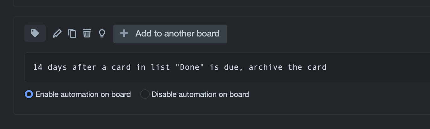Click "14 days" in the rule text

pos(50,67)
